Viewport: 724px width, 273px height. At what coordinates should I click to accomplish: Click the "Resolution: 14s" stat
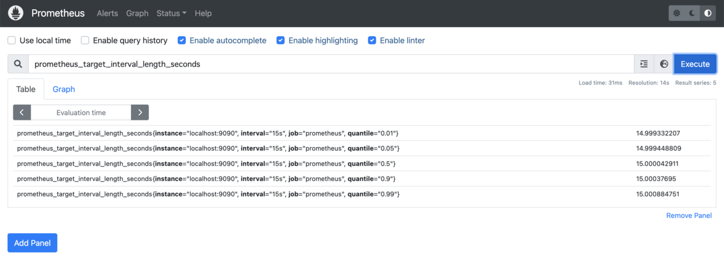click(649, 83)
